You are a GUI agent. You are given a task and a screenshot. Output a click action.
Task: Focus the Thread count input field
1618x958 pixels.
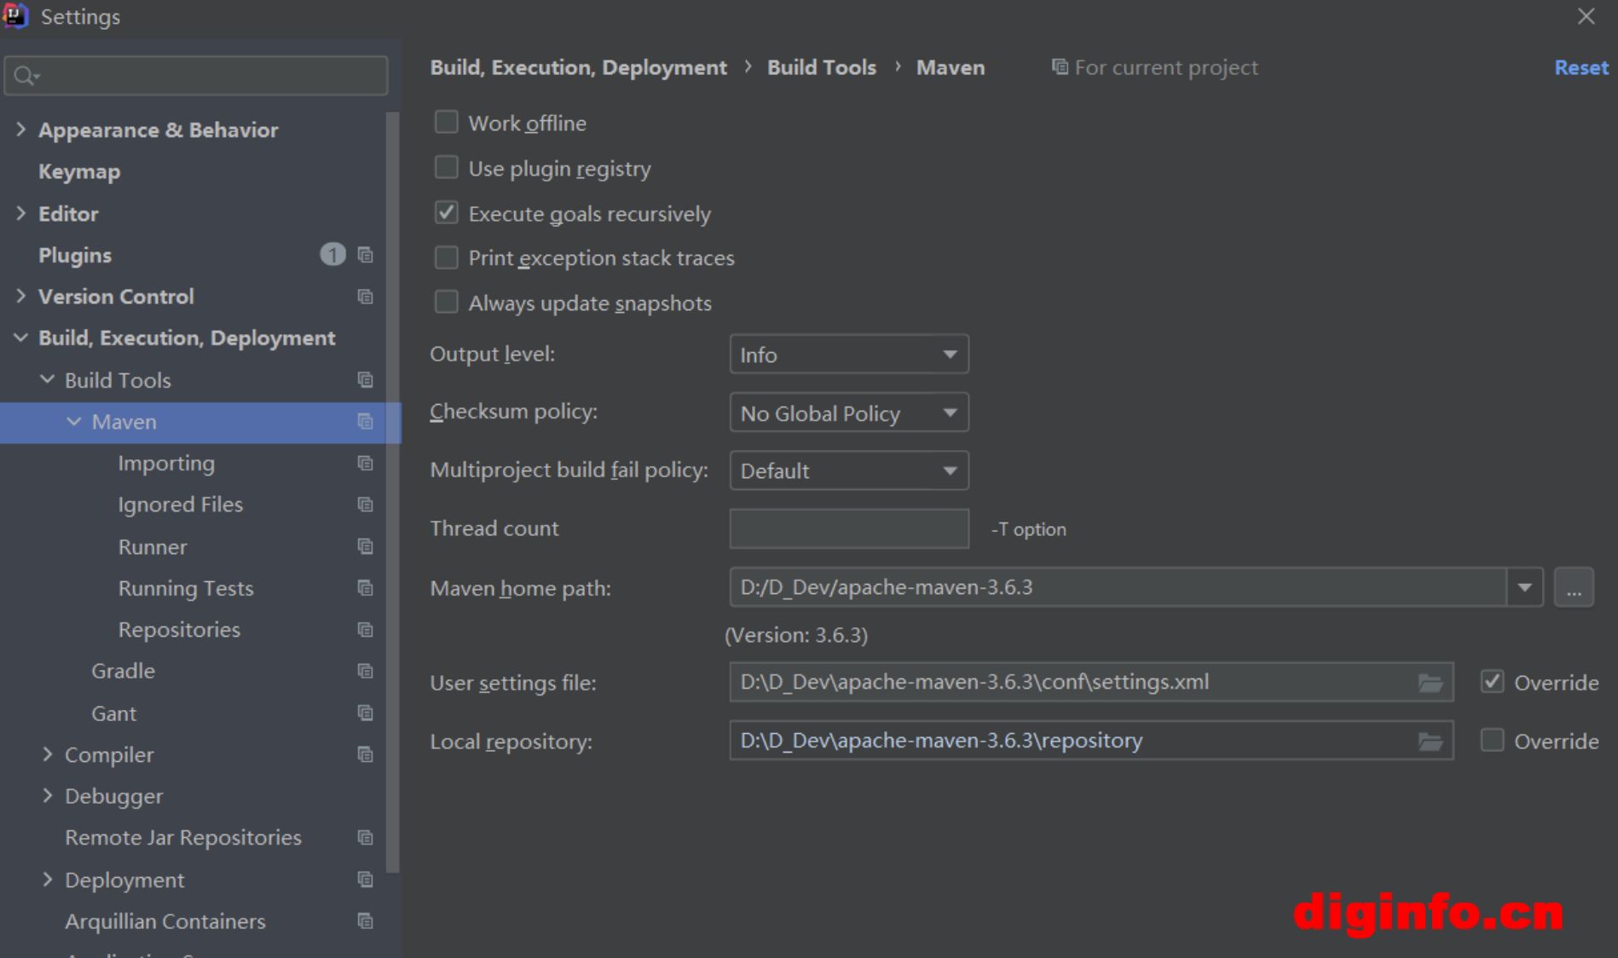[849, 528]
